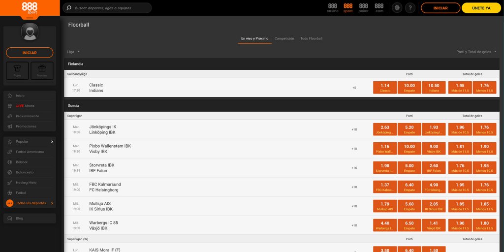Select Jönköpings win odds 2.63

click(385, 129)
